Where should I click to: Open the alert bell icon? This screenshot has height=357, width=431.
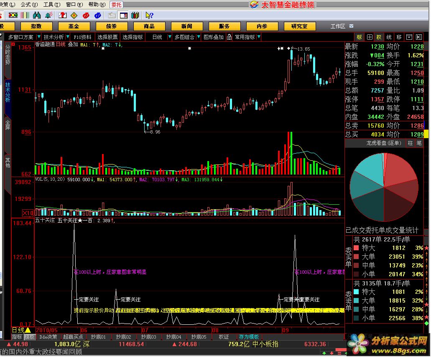coord(49,15)
